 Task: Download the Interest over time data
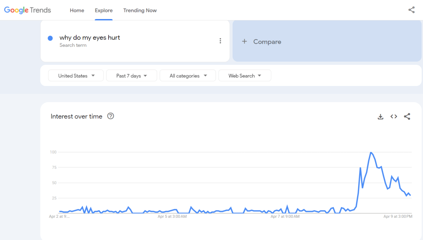coord(380,116)
